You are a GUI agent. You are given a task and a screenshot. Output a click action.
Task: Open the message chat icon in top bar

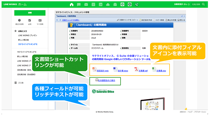click(x=79, y=4)
